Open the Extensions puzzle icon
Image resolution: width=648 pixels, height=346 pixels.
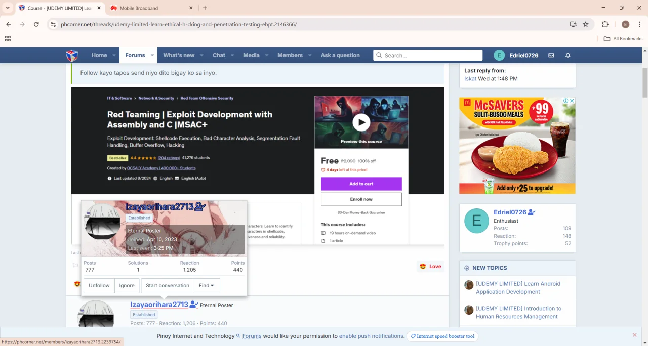pyautogui.click(x=605, y=24)
